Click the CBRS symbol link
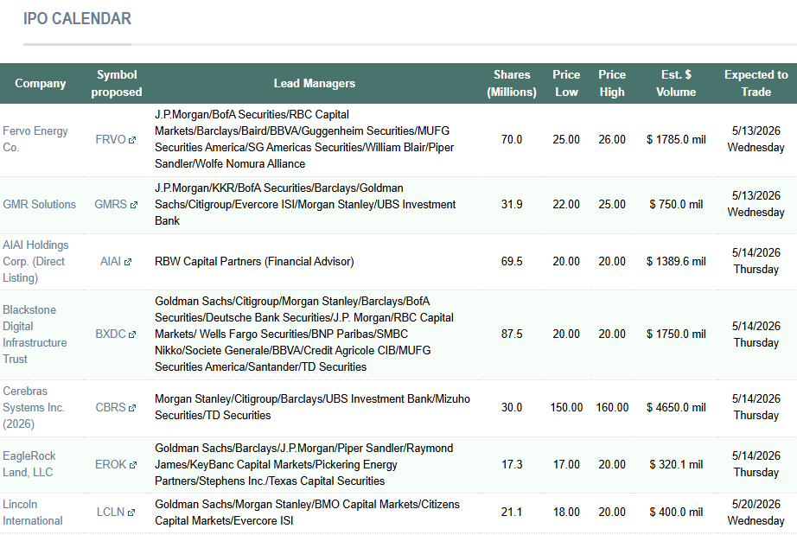Image resolution: width=797 pixels, height=535 pixels. (x=111, y=407)
